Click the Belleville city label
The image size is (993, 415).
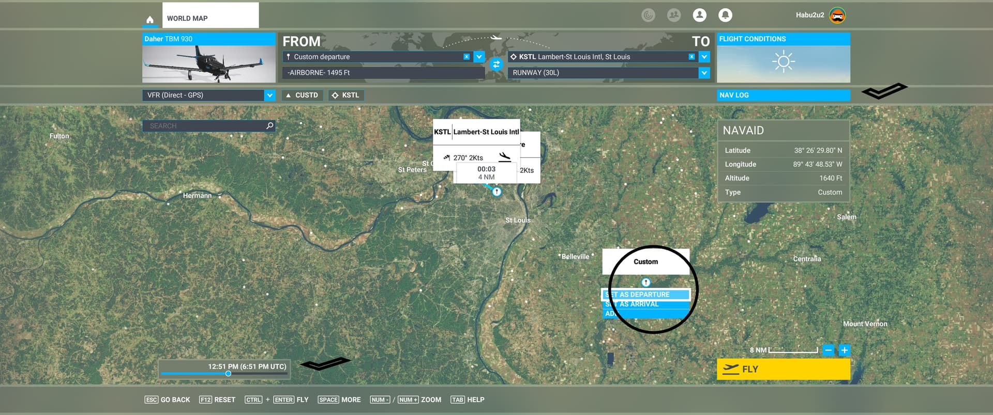click(x=575, y=257)
